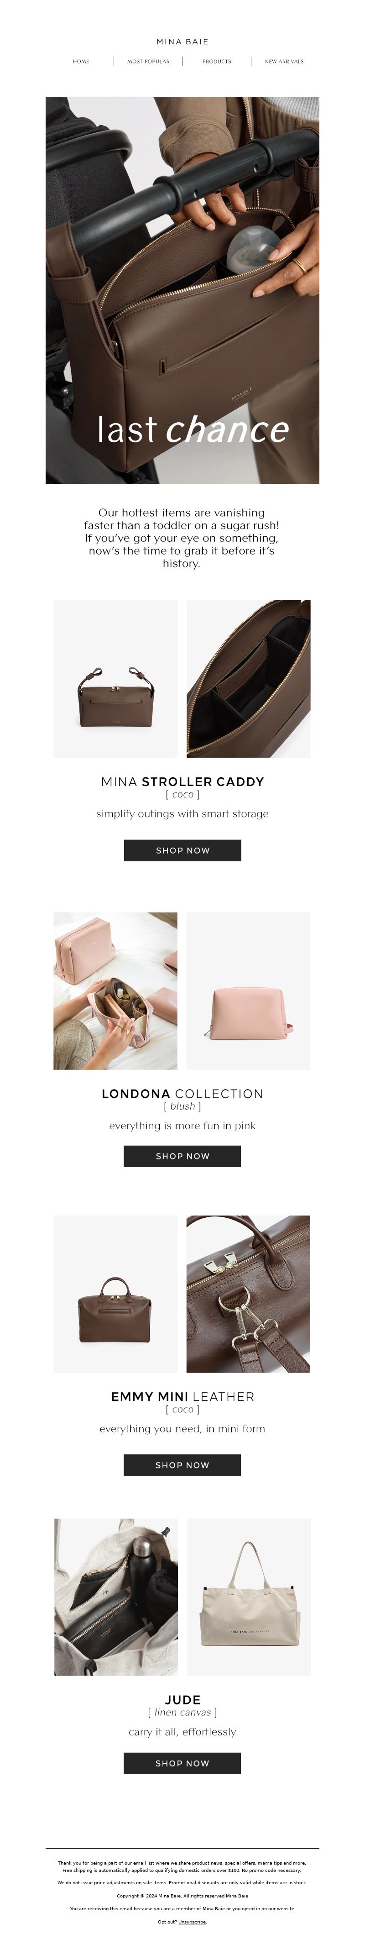Viewport: 365px width, 1960px height.
Task: Open the HOME navigation link
Action: point(81,62)
